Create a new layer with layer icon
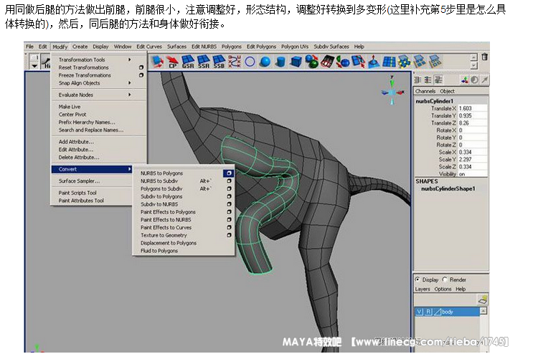The height and width of the screenshot is (354, 533). click(483, 300)
